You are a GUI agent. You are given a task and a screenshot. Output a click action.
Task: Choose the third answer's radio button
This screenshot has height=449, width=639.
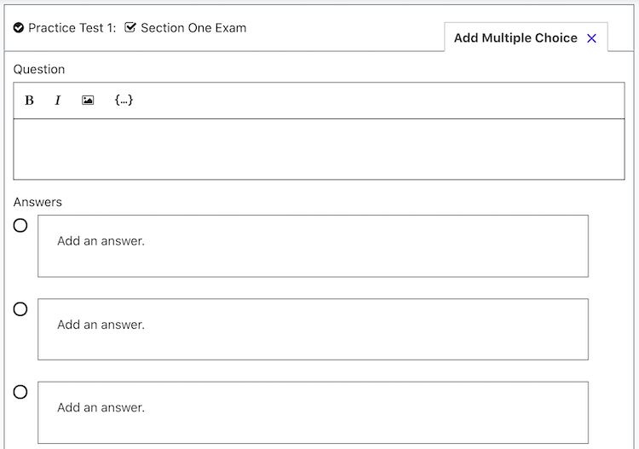pos(20,392)
